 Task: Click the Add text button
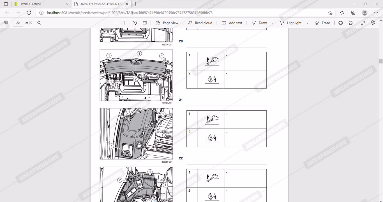[232, 23]
